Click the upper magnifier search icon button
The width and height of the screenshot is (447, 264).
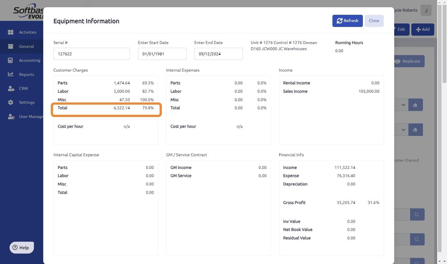coord(417,215)
